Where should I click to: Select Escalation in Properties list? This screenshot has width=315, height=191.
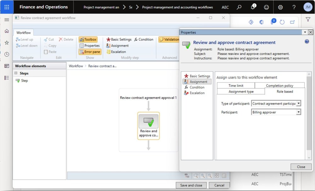pyautogui.click(x=194, y=93)
